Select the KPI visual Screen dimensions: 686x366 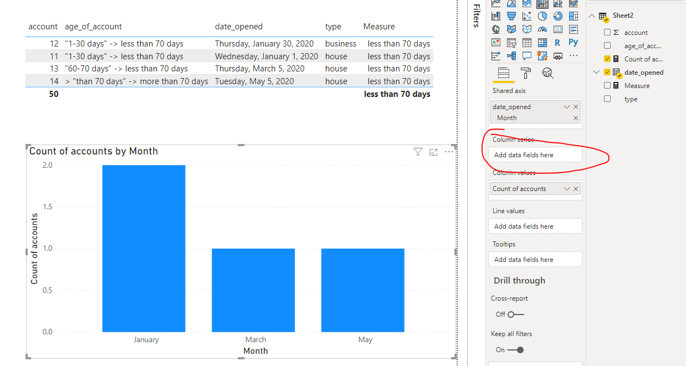click(x=496, y=43)
